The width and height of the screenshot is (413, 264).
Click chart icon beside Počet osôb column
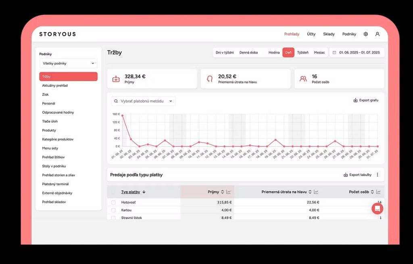coord(378,192)
